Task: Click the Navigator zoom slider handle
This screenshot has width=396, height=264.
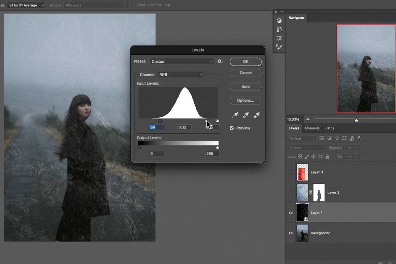Action: click(356, 120)
